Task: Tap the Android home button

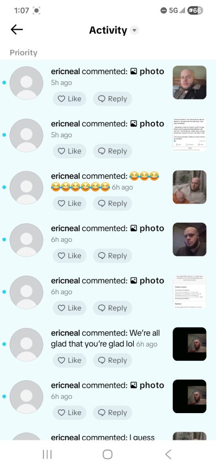Action: point(107,455)
